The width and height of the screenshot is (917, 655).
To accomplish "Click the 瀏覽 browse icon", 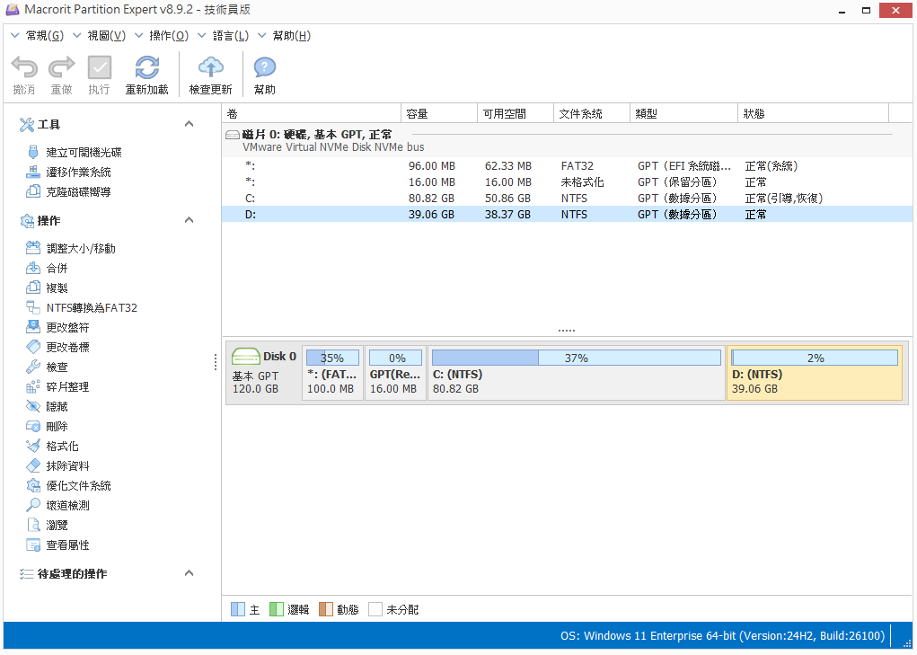I will [33, 526].
